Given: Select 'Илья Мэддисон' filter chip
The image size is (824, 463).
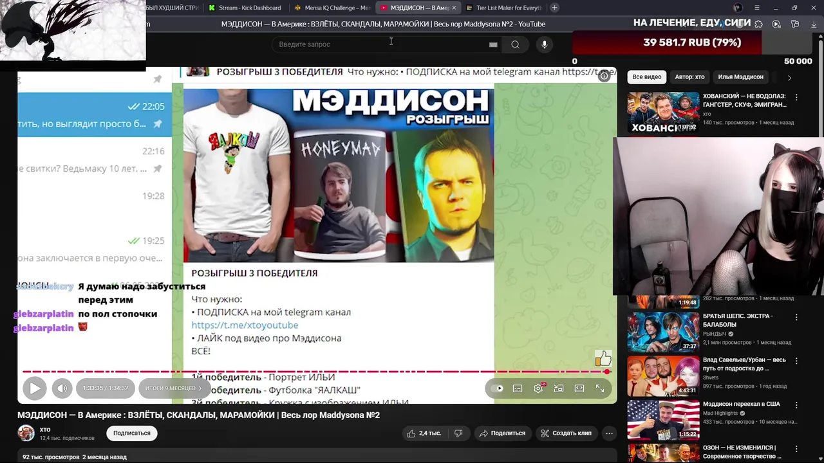Looking at the screenshot, I should click(740, 77).
